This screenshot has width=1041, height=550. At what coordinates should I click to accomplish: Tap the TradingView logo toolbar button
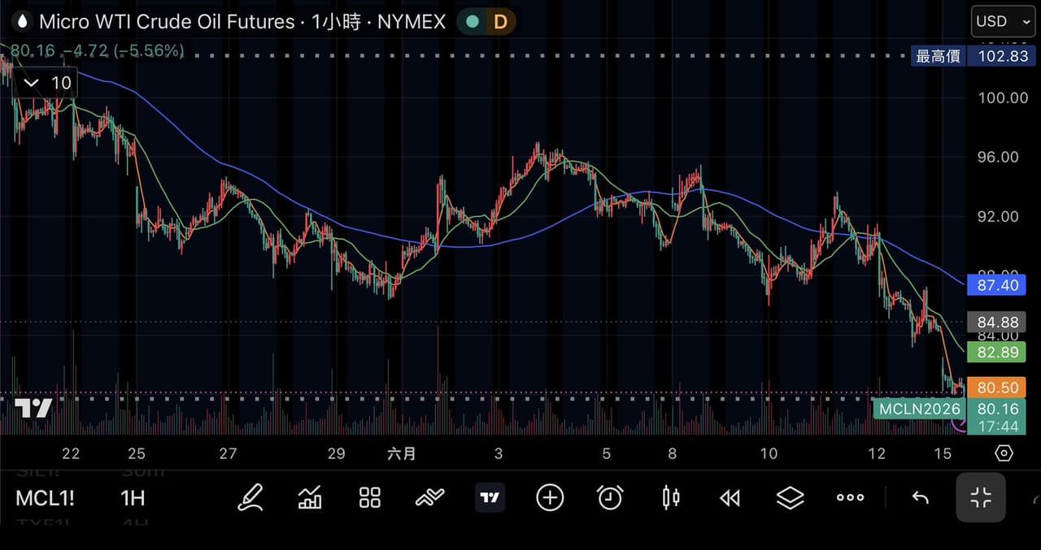point(490,498)
